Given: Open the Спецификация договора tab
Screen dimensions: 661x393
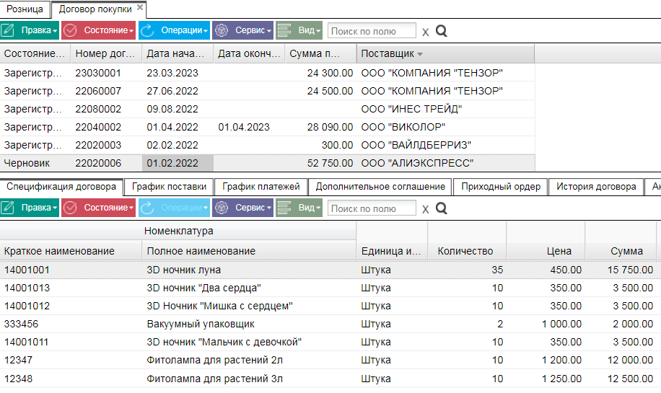Looking at the screenshot, I should [61, 187].
